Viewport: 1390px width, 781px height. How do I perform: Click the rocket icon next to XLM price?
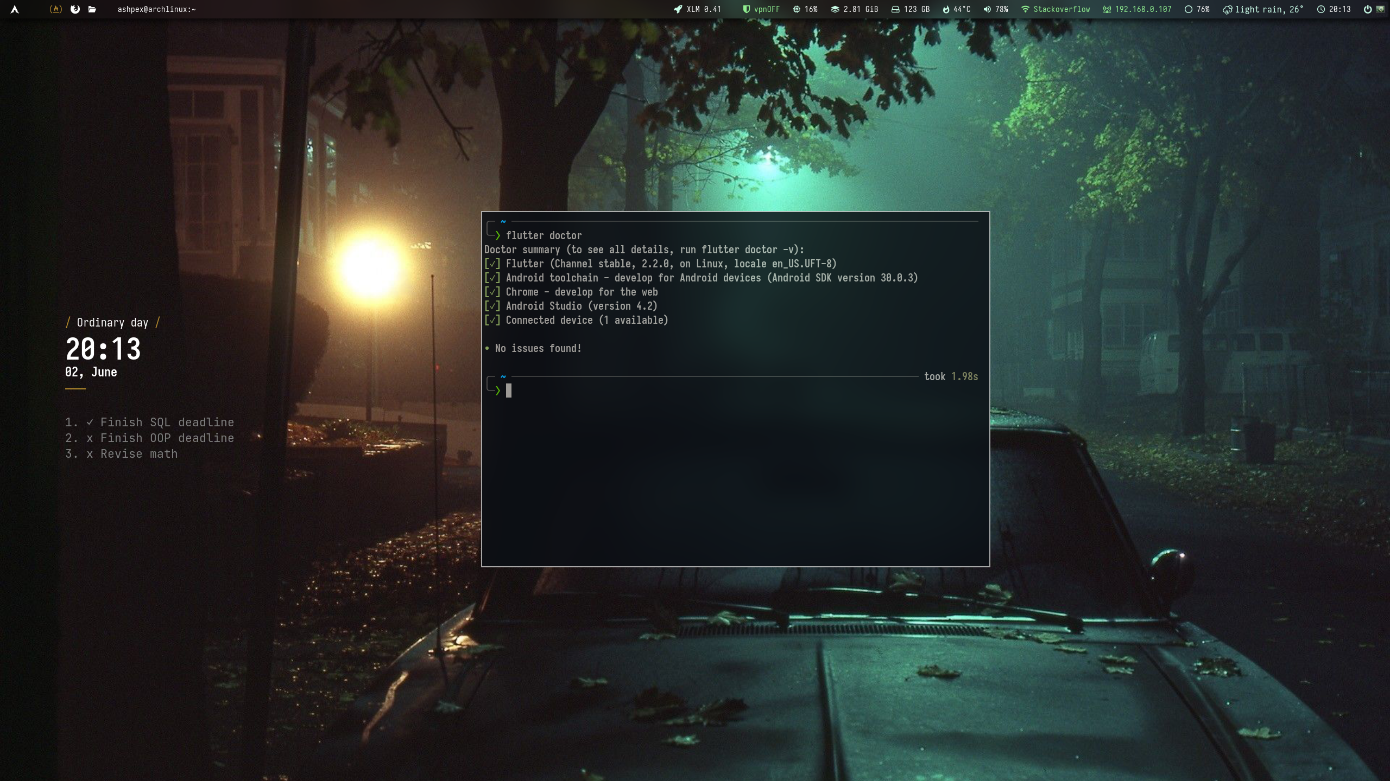click(677, 9)
